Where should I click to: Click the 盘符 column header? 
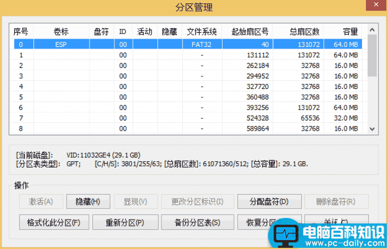[x=101, y=31]
